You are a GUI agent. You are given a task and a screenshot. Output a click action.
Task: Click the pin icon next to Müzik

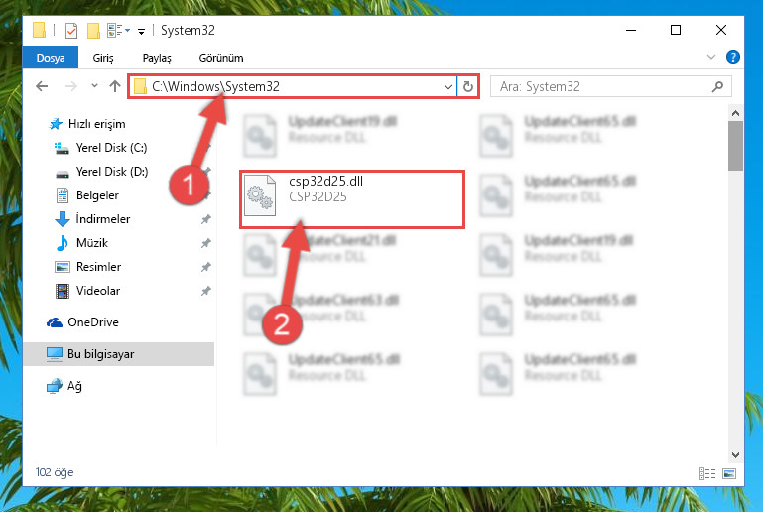tap(206, 243)
